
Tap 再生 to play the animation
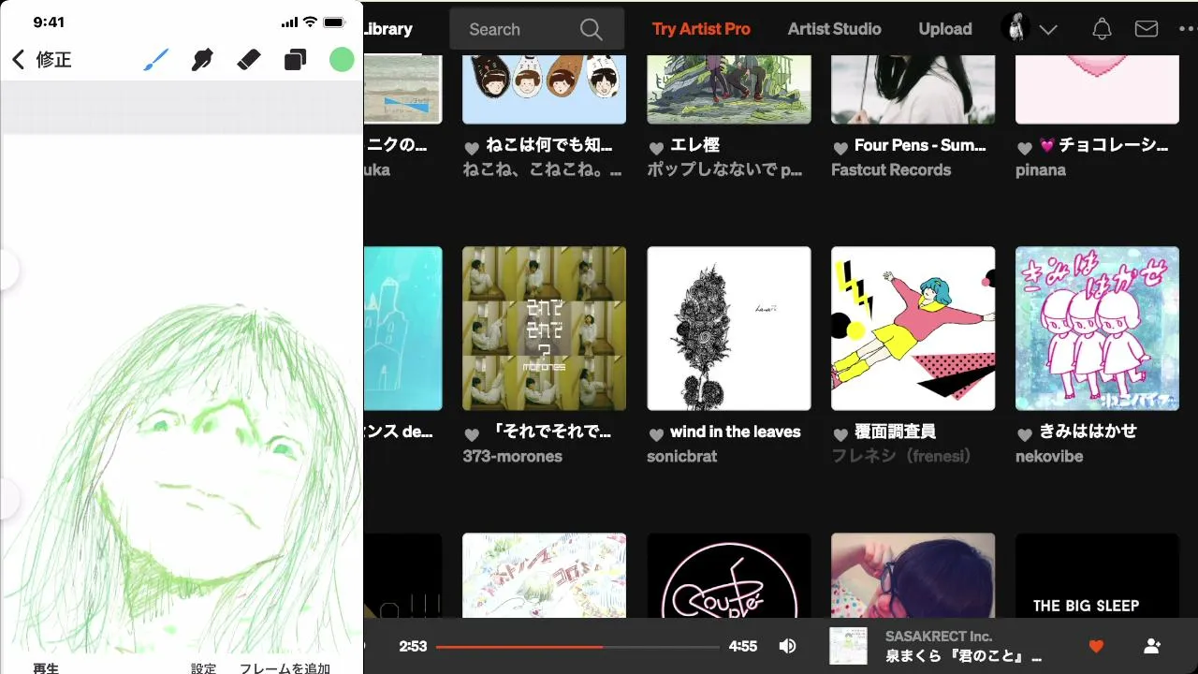46,667
